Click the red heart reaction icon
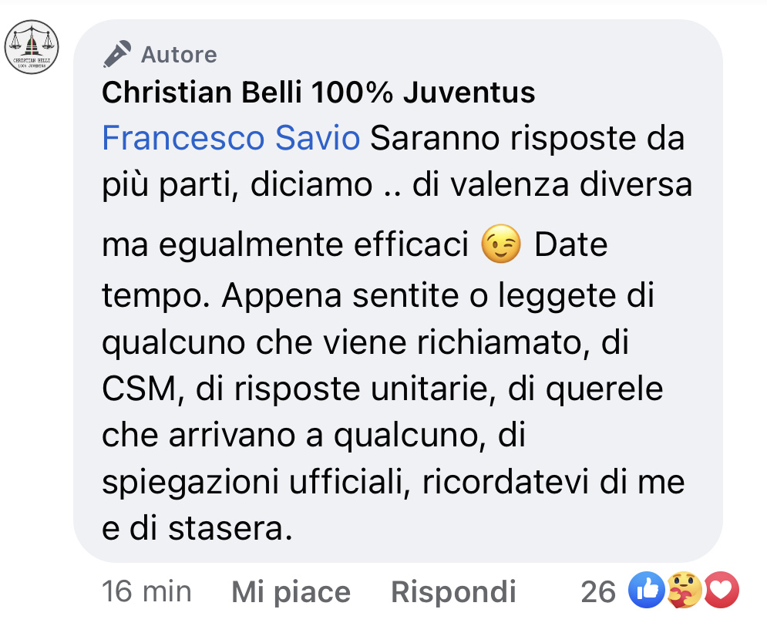Screen dimensions: 767x643 (721, 590)
